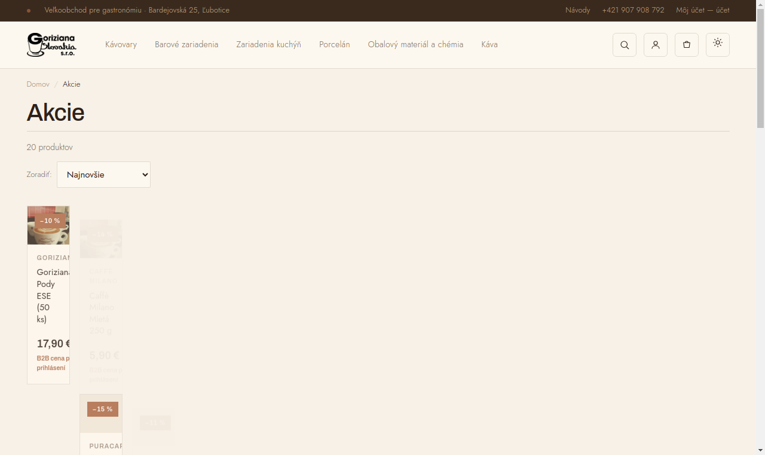Open the Porcelán menu
765x455 pixels.
point(335,45)
